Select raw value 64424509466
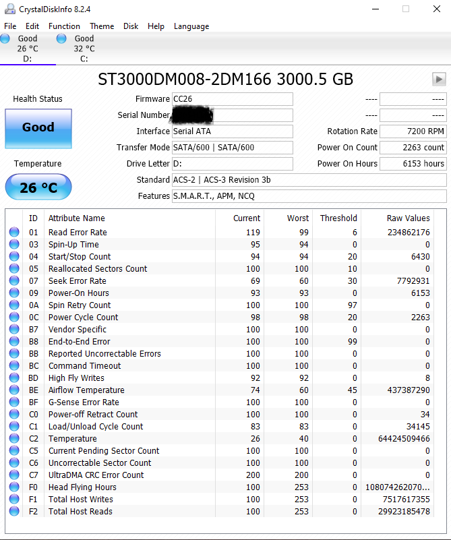Image resolution: width=451 pixels, height=540 pixels. (x=404, y=439)
